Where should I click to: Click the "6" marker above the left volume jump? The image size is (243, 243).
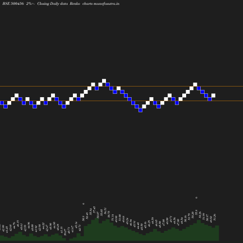click(84, 204)
